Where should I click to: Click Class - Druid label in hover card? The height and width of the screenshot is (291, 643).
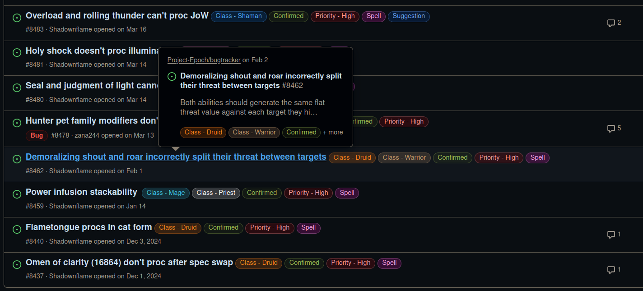(203, 133)
